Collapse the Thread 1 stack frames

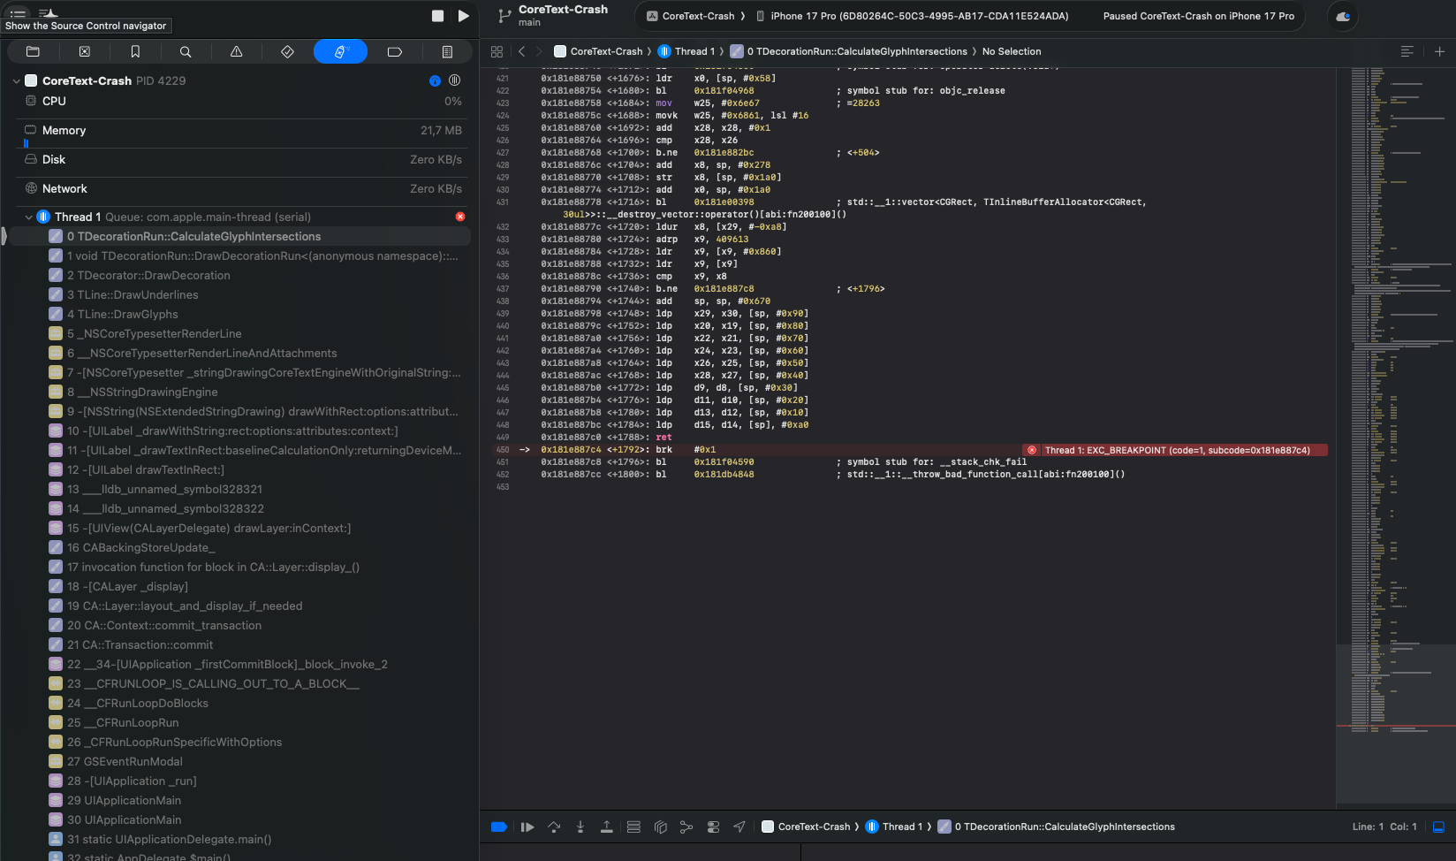point(29,217)
